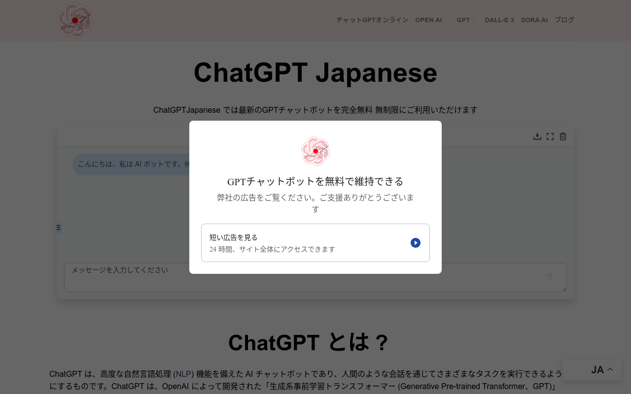
Task: Click text 24 時間、サイト全体にアクセスできます
Action: coord(272,249)
